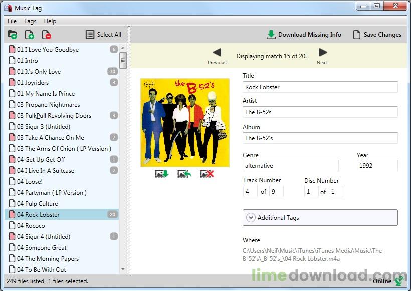Click the remove album art icon
This screenshot has width=411, height=291.
pos(207,174)
